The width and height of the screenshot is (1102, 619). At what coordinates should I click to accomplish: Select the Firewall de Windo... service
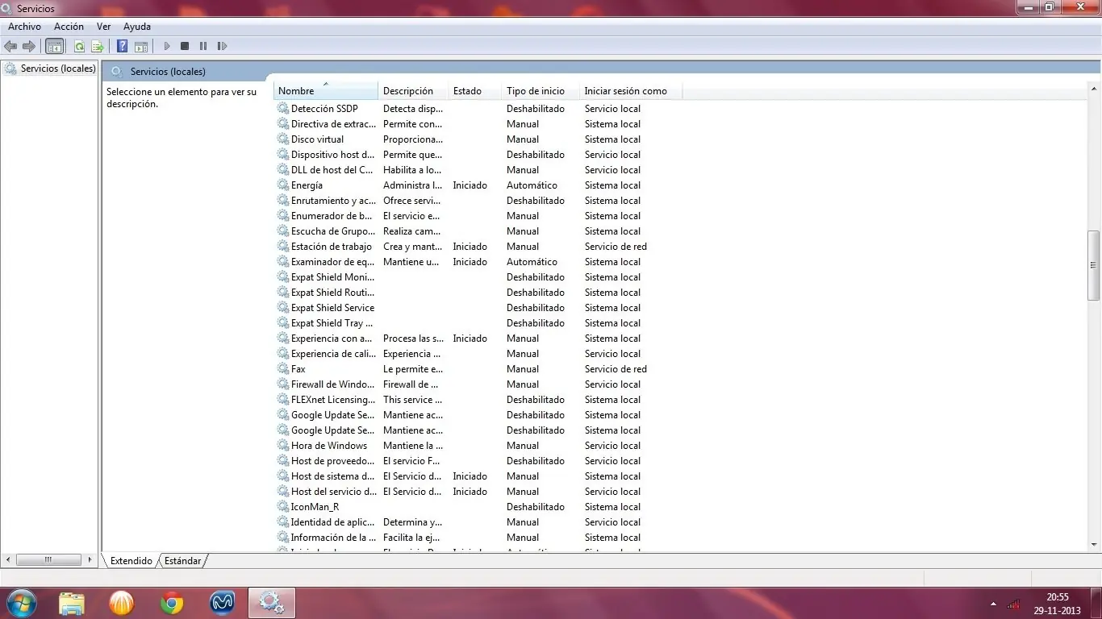332,384
